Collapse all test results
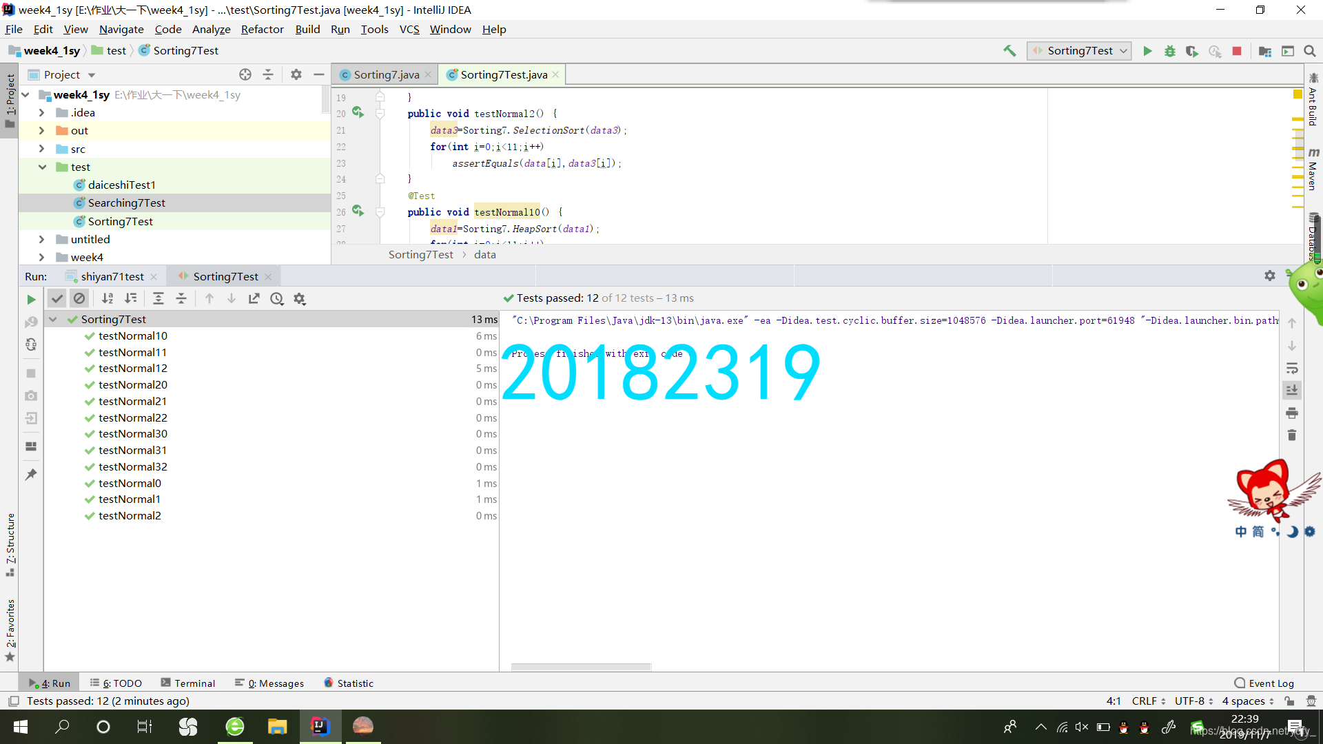The height and width of the screenshot is (744, 1323). (x=181, y=298)
